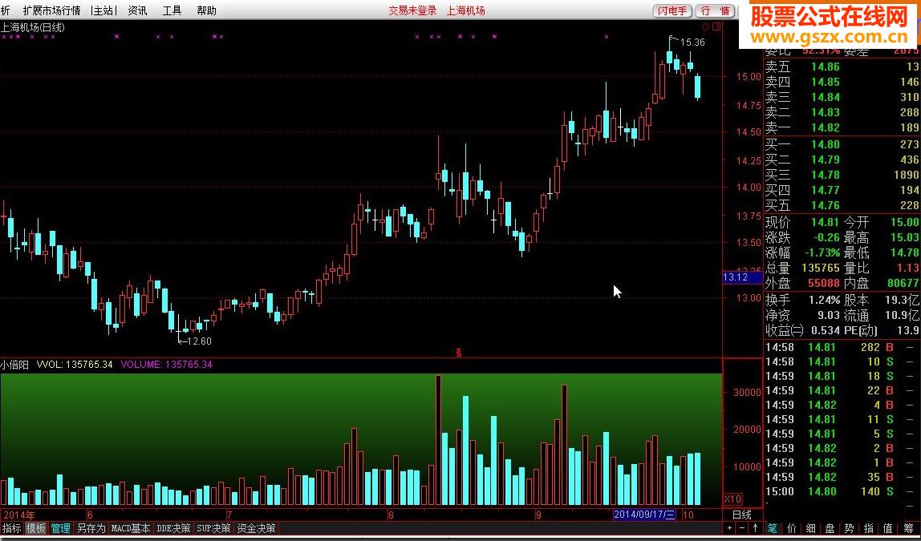Click the 15:00 14.80 140 S tick row
This screenshot has width=921, height=541.
(x=842, y=492)
